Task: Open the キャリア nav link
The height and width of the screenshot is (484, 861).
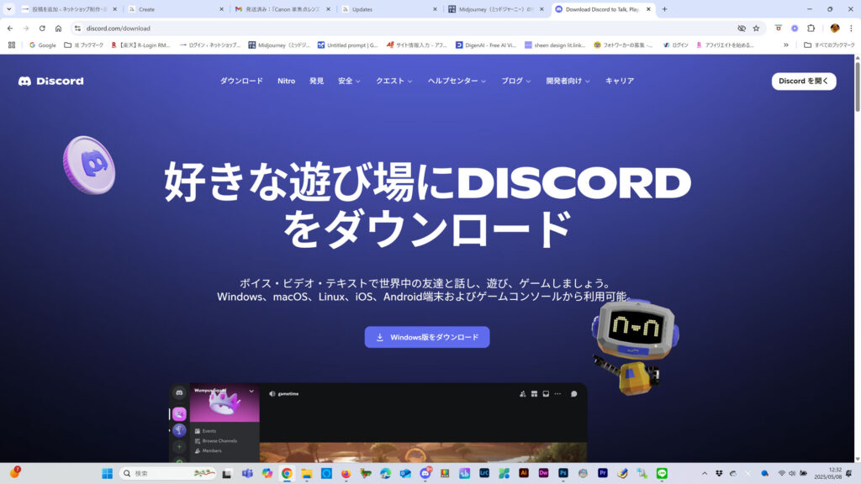Action: (620, 82)
